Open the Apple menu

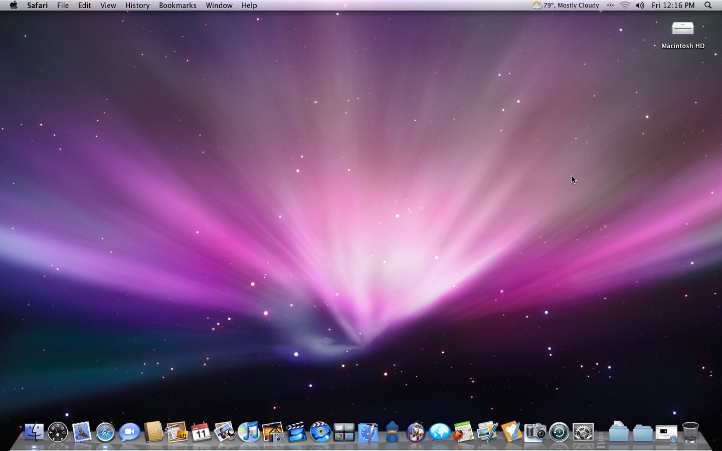click(x=14, y=6)
